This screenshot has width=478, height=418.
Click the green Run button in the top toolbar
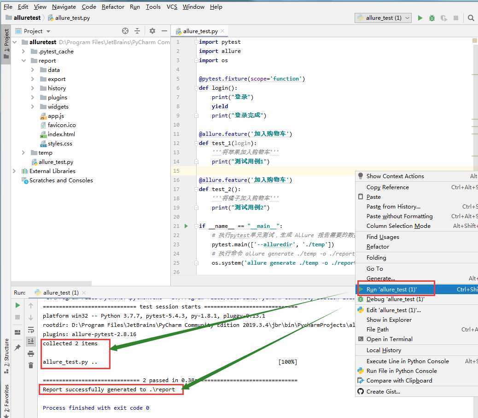click(420, 18)
